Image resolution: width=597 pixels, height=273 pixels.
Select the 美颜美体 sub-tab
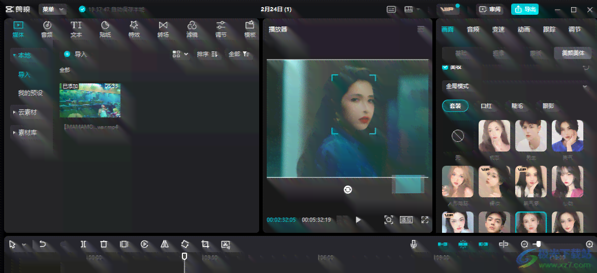[x=573, y=53]
